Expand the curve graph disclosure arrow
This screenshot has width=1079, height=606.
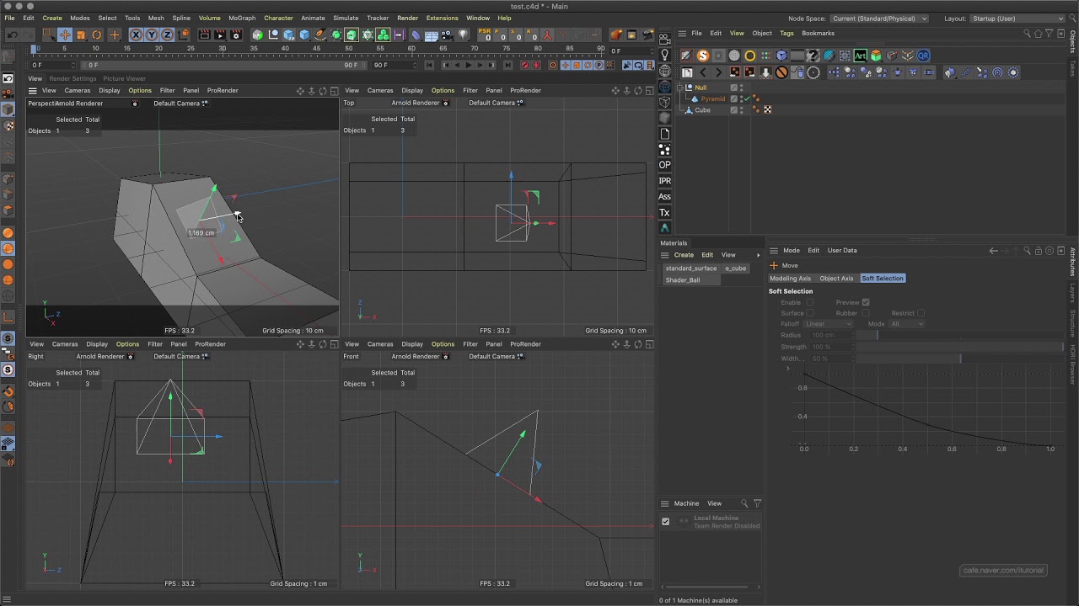788,369
